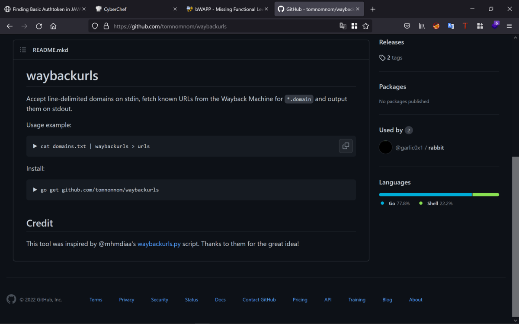Click the grid icon in address bar

pyautogui.click(x=354, y=26)
